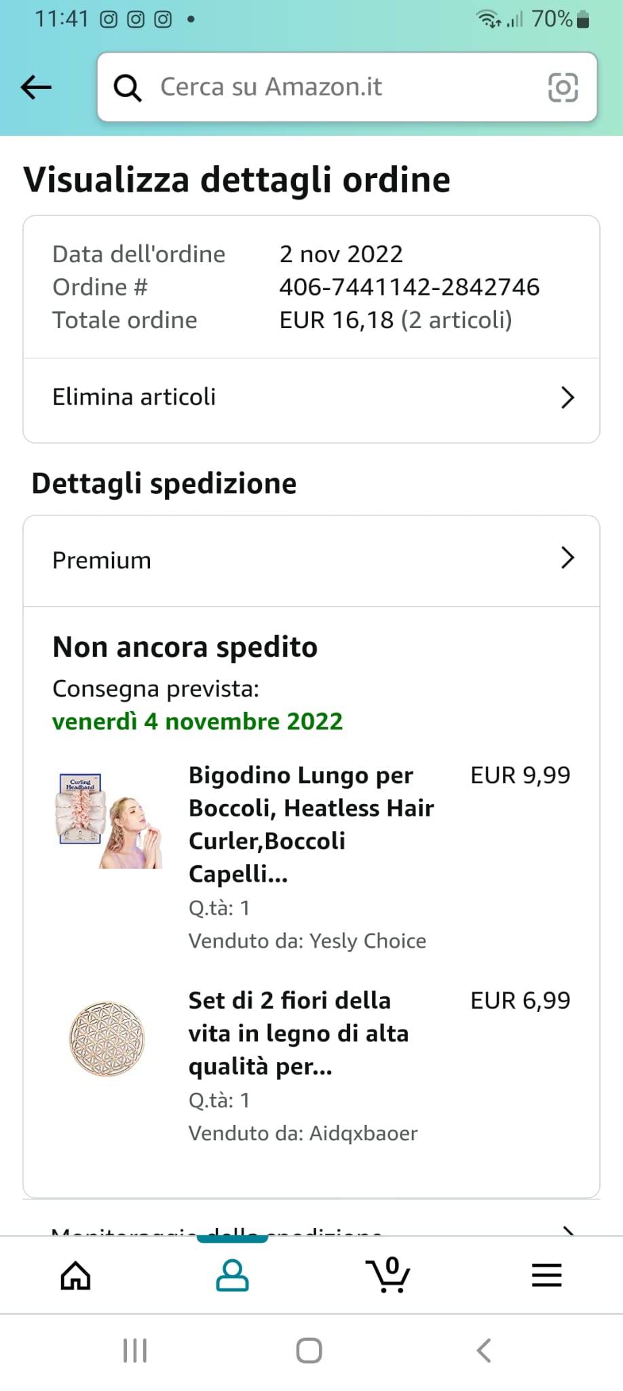
Task: Open Elimina articoli option
Action: [134, 397]
